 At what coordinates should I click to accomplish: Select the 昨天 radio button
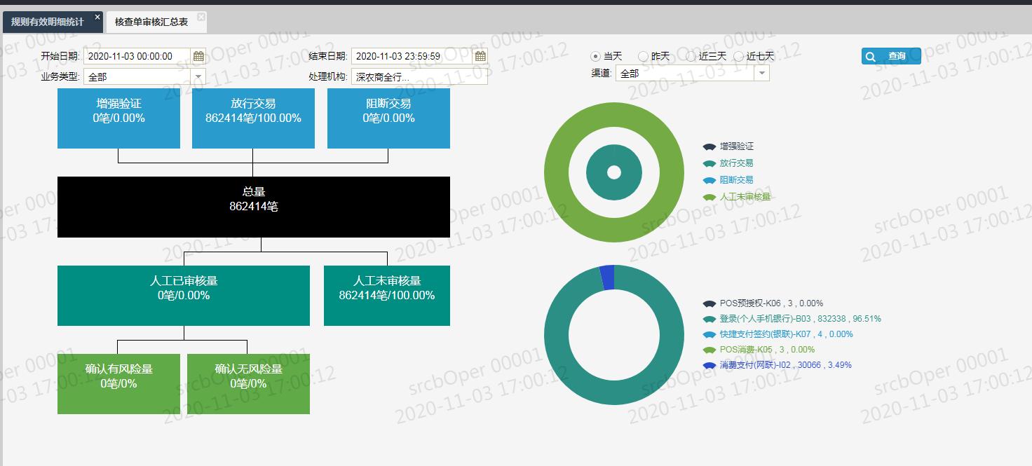[x=642, y=56]
